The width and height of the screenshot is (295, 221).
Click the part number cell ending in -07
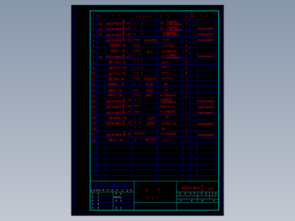(119, 56)
